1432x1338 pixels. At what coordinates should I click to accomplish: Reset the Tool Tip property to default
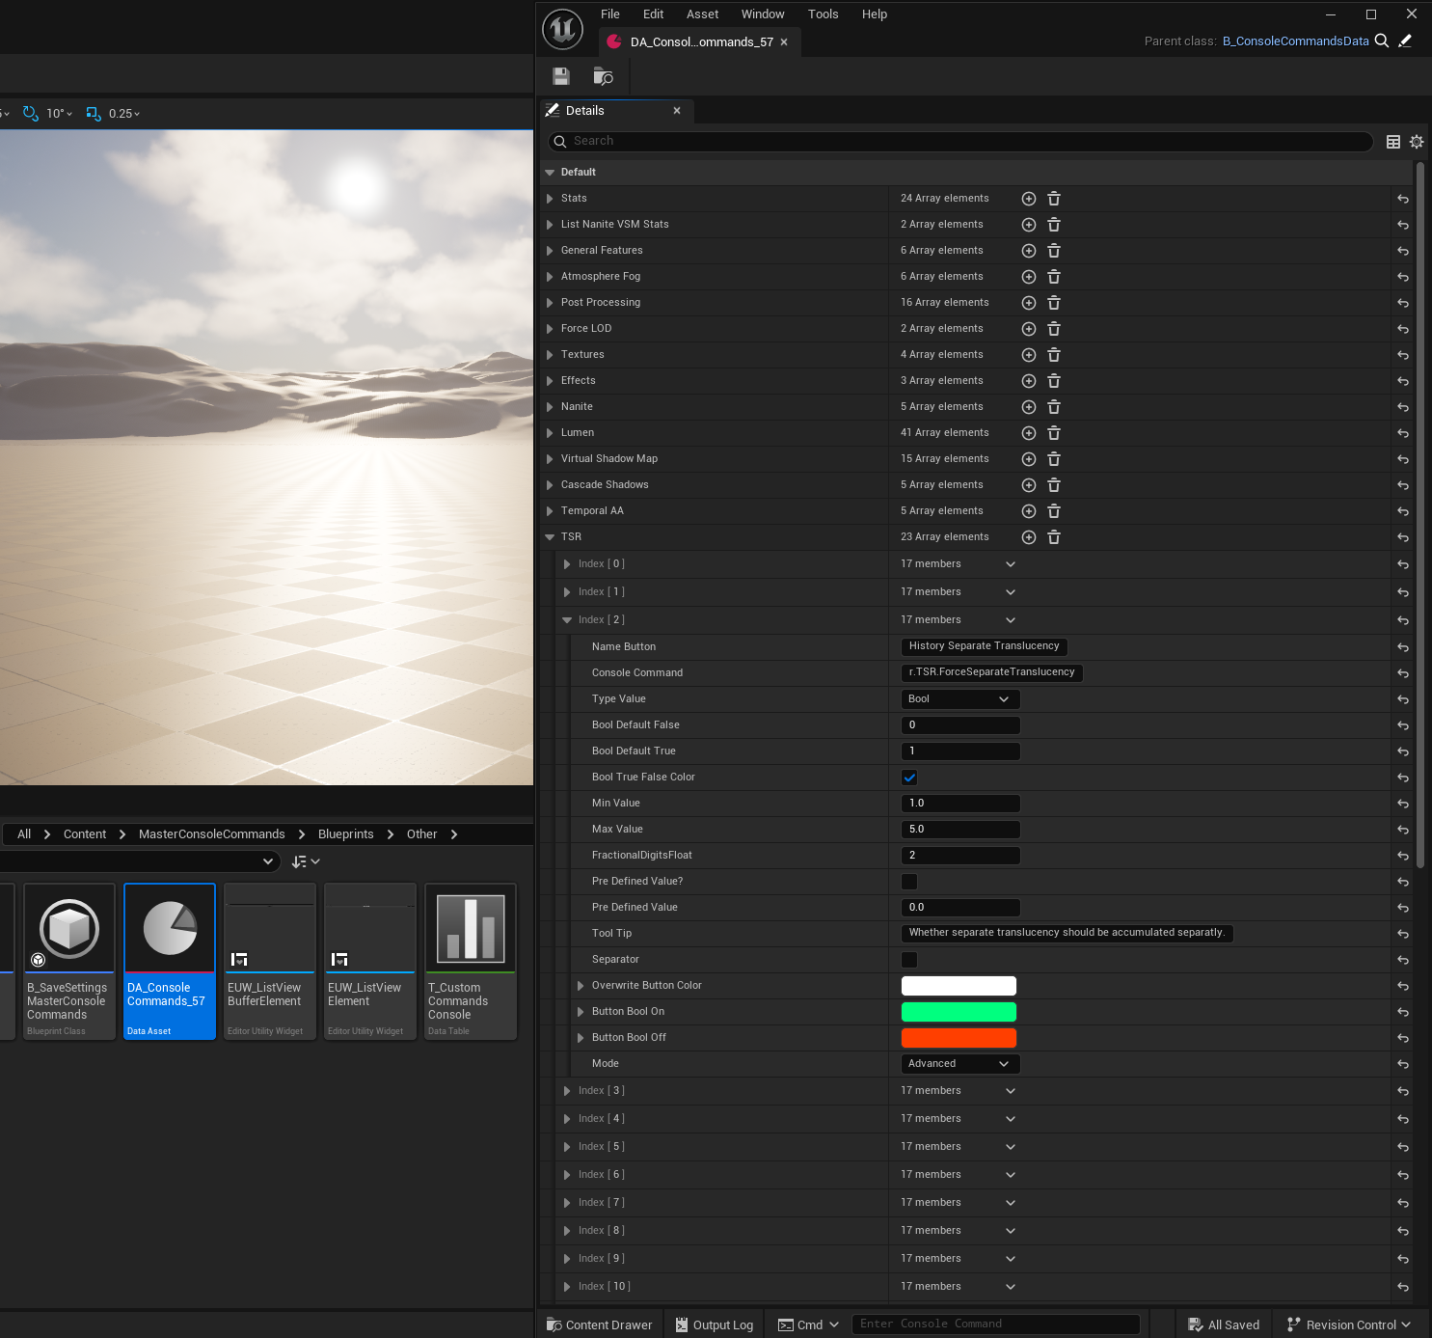pos(1402,934)
